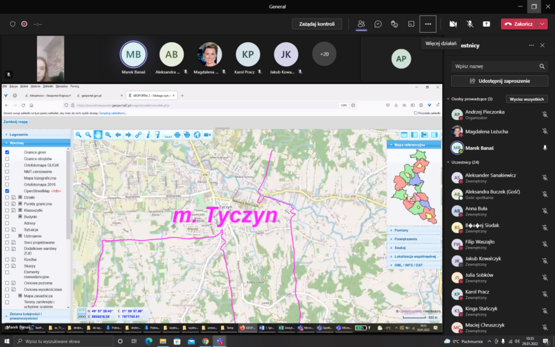Click the bookmark star in the address bar
This screenshot has width=555, height=347.
(353, 105)
